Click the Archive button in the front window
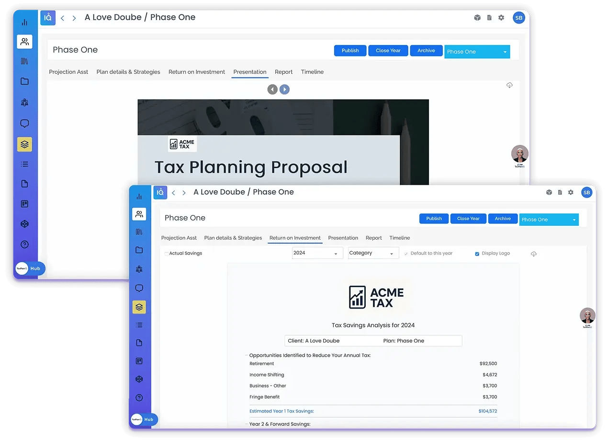This screenshot has width=608, height=444. (503, 219)
